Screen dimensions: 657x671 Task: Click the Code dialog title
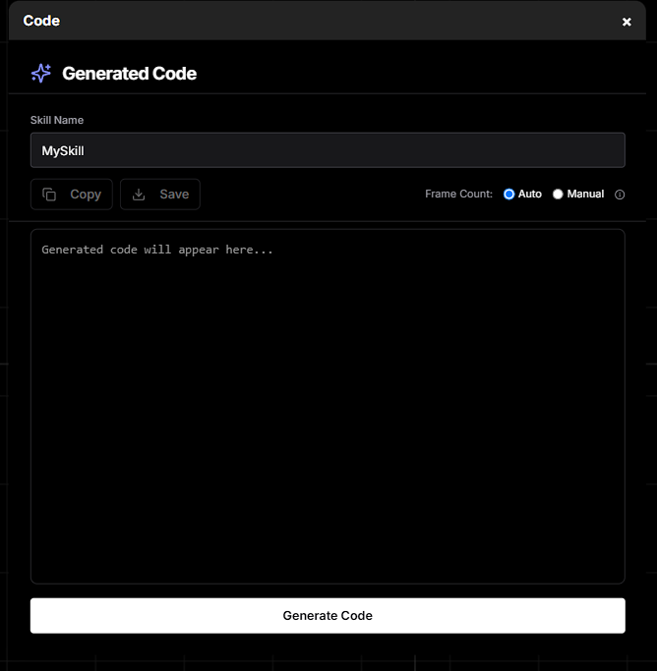pos(41,21)
